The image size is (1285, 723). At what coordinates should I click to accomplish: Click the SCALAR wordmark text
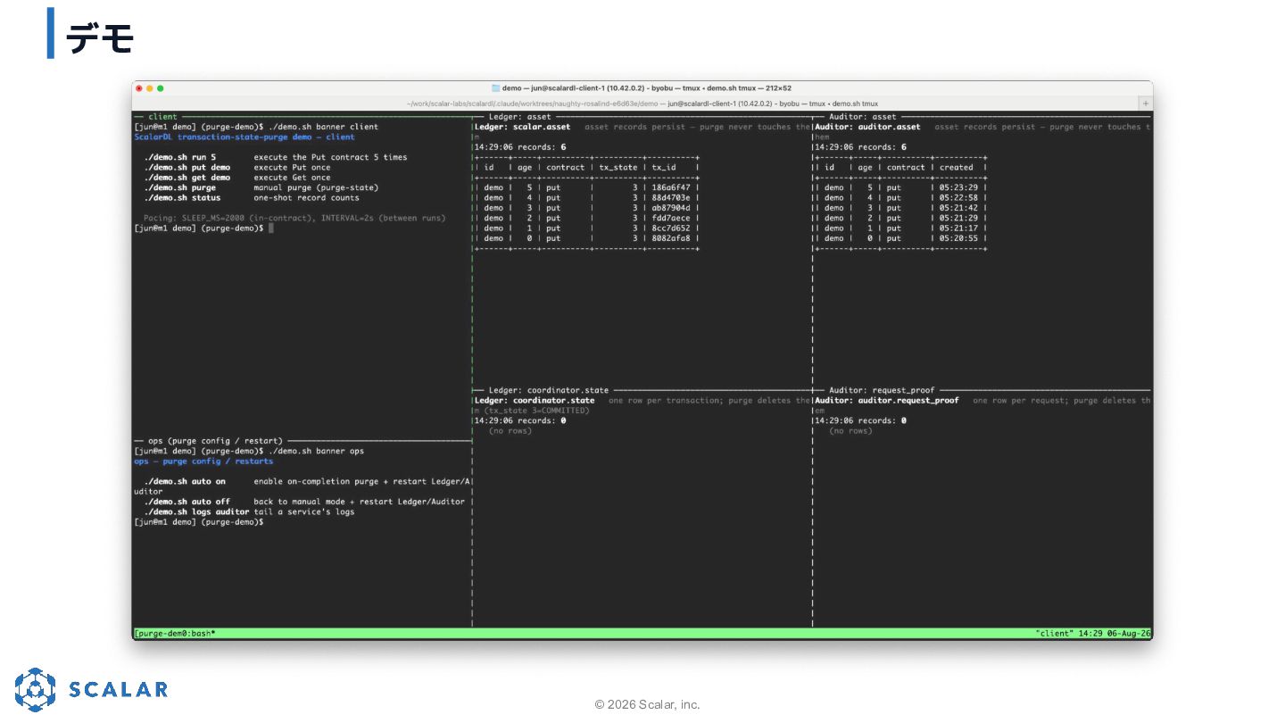(x=119, y=689)
